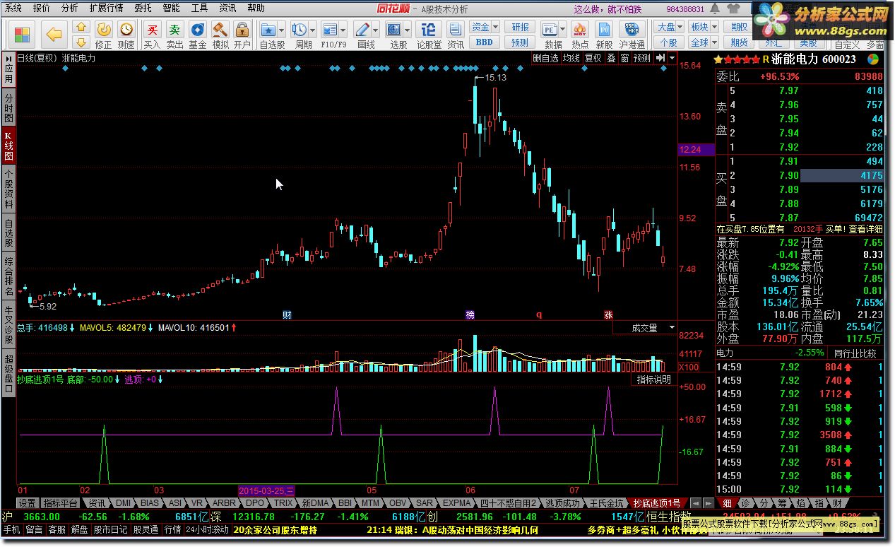Screen dimensions: 895x547
Task: Click the pie chart icon beside 600023
Action: coord(873,60)
